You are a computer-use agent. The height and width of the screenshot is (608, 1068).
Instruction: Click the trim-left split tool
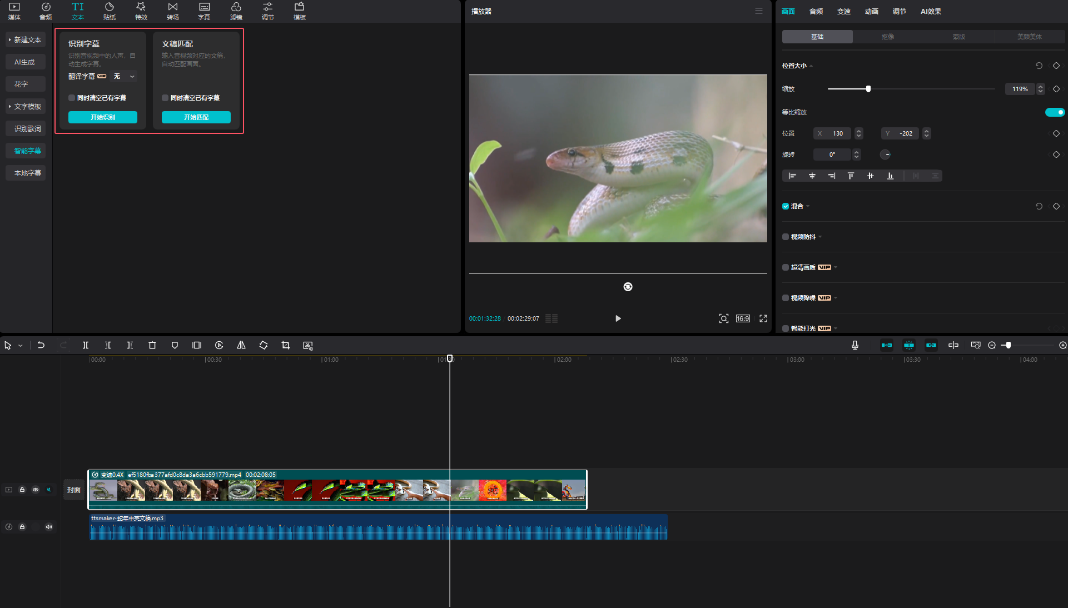coord(108,345)
